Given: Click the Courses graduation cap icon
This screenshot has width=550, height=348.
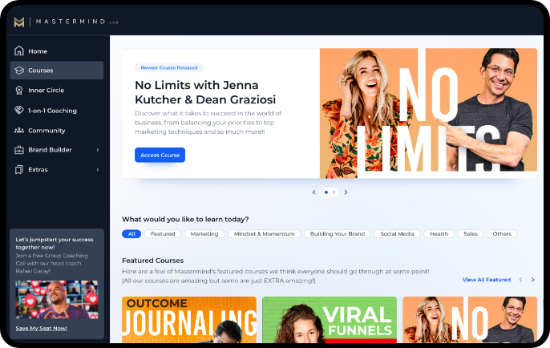Looking at the screenshot, I should click(x=19, y=71).
